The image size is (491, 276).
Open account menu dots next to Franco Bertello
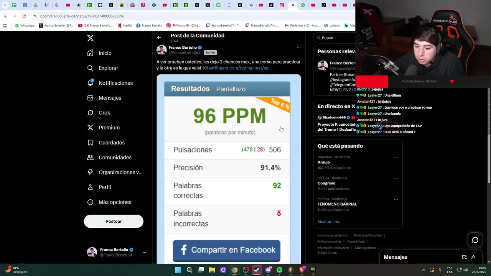(x=145, y=252)
